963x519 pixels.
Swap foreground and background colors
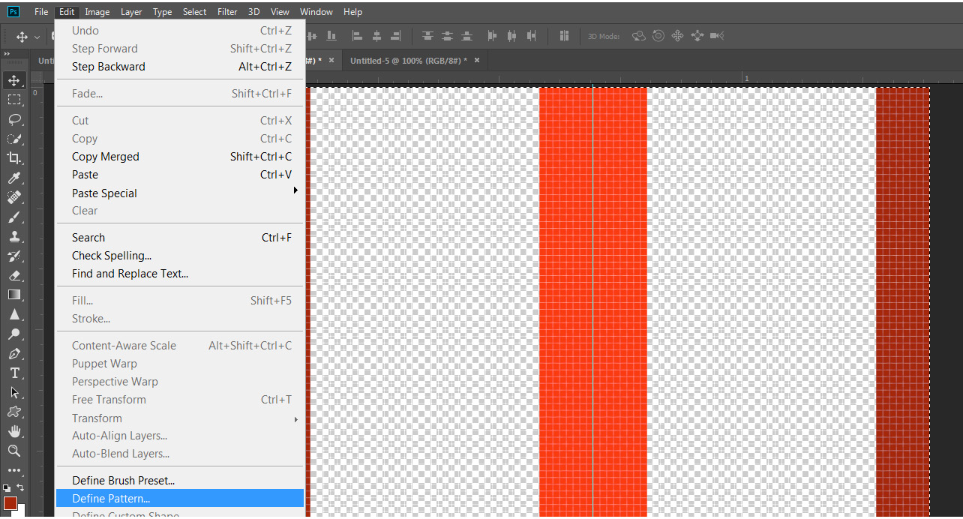click(x=20, y=487)
